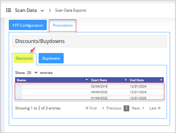Select the row starting 02/04/2018
176x133 pixels.
[89, 86]
